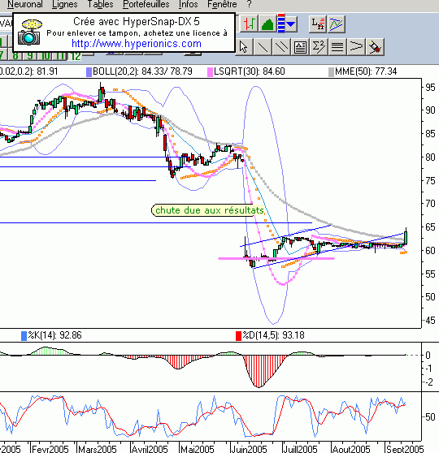Open the Fenêtre menu
Image resolution: width=439 pixels, height=453 pixels.
(x=222, y=4)
